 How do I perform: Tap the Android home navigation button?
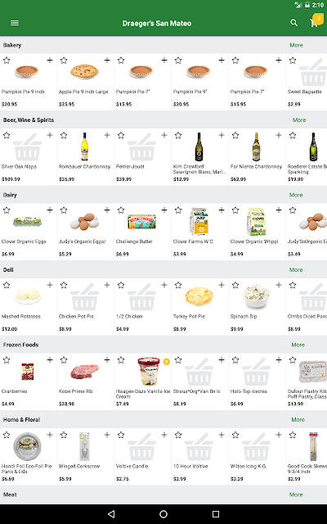tap(163, 514)
